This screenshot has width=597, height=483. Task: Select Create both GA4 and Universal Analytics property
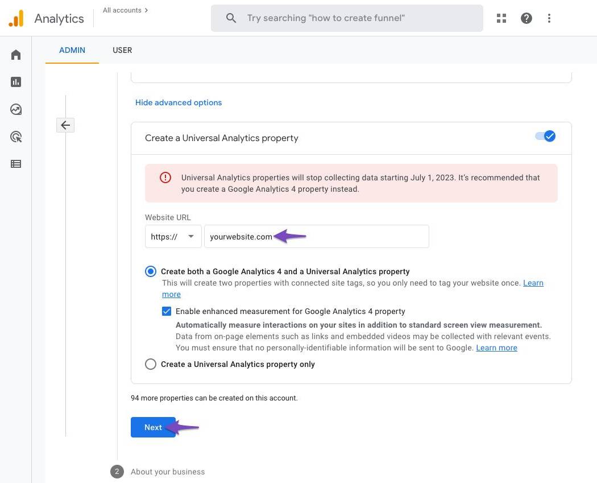coord(151,271)
